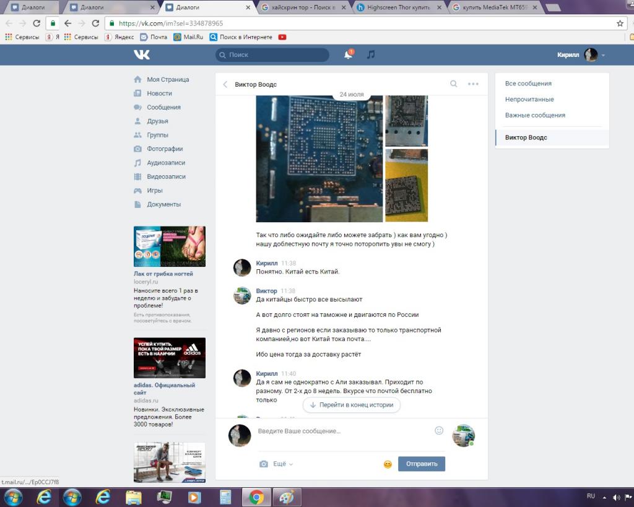Click the message input field
Image resolution: width=634 pixels, height=507 pixels.
point(344,431)
